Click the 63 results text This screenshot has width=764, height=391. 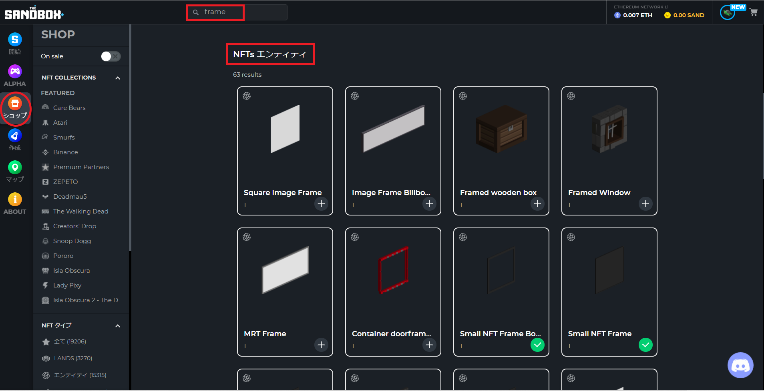pyautogui.click(x=247, y=75)
